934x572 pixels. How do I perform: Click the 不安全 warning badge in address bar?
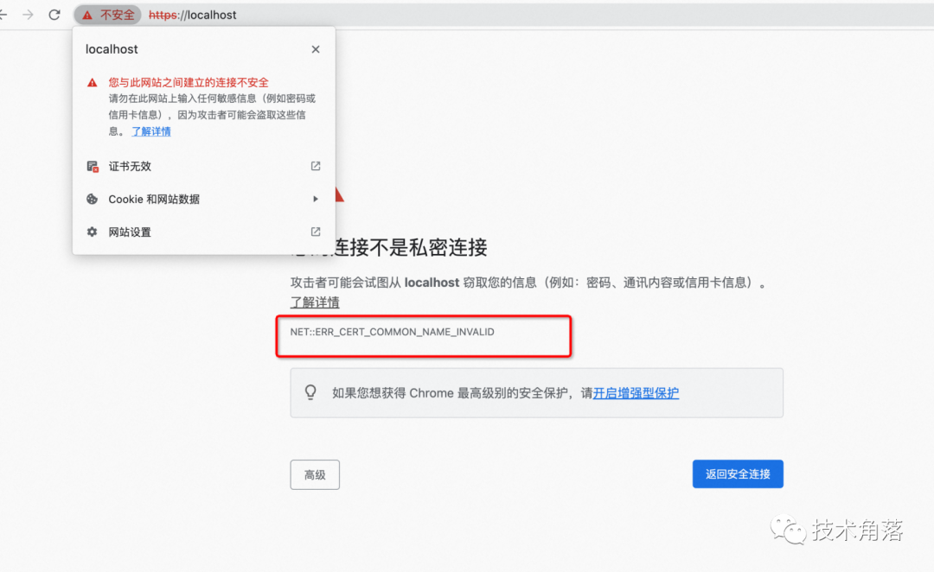(x=107, y=15)
